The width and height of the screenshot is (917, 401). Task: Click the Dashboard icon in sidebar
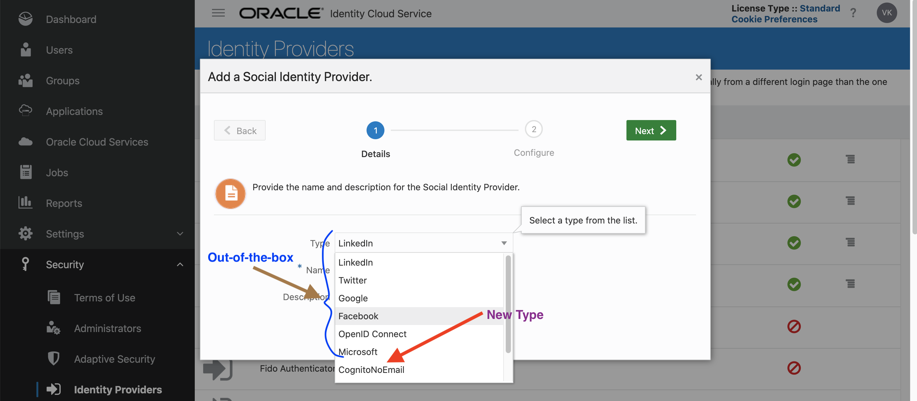25,19
